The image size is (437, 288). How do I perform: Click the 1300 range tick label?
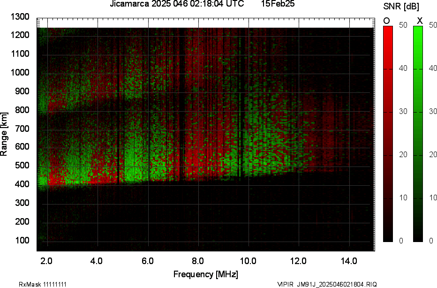(20, 17)
